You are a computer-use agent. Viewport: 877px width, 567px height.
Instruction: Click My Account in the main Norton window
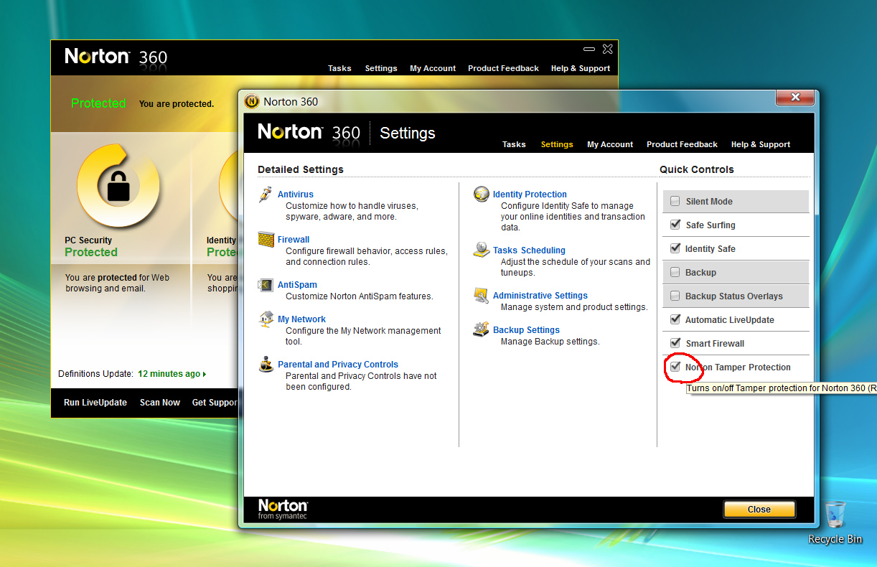tap(433, 68)
